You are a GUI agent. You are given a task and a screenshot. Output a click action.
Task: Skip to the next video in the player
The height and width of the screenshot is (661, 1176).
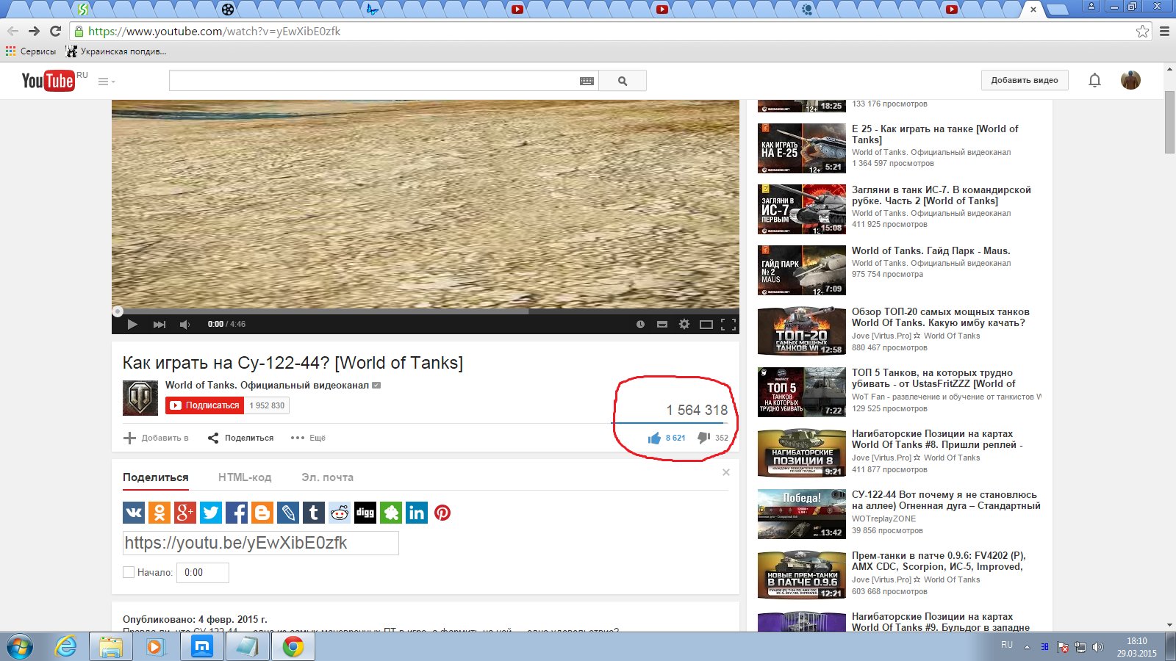(x=159, y=324)
